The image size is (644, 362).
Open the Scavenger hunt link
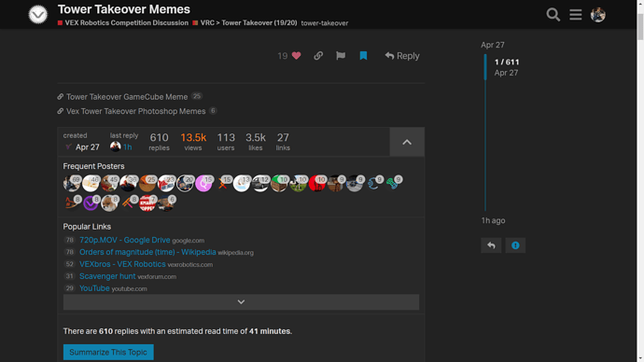[x=107, y=276]
